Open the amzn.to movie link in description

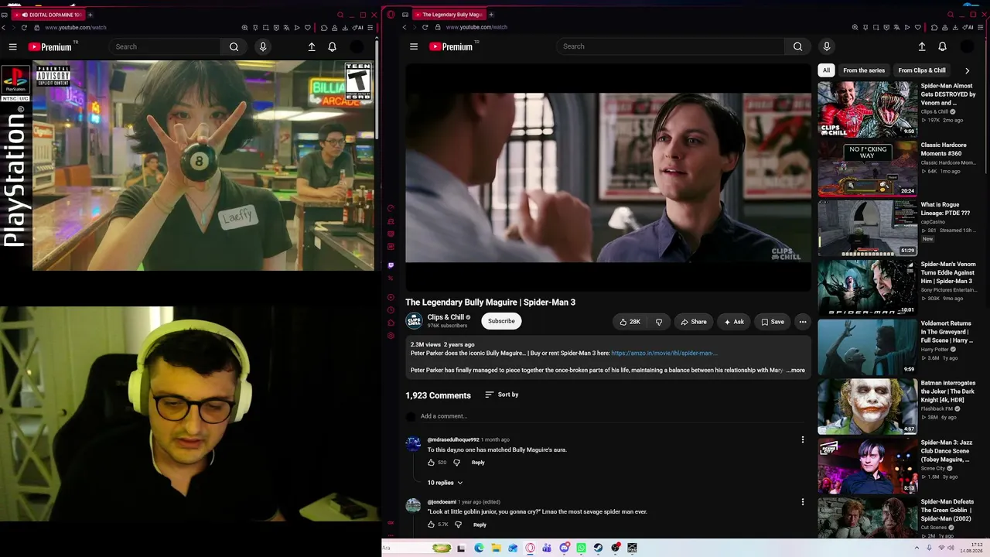coord(664,354)
